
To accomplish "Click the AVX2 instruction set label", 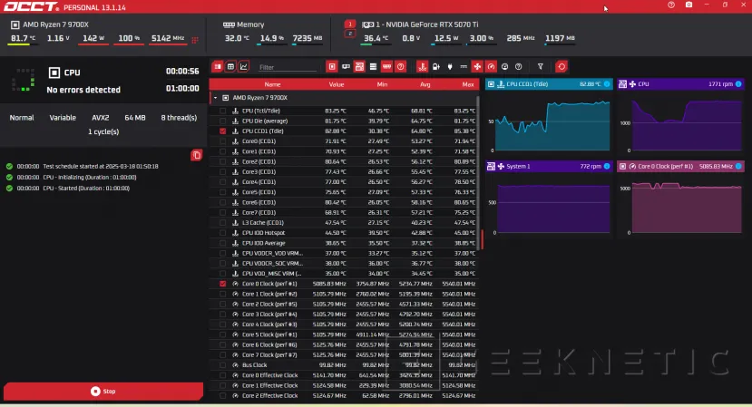I will (x=100, y=118).
